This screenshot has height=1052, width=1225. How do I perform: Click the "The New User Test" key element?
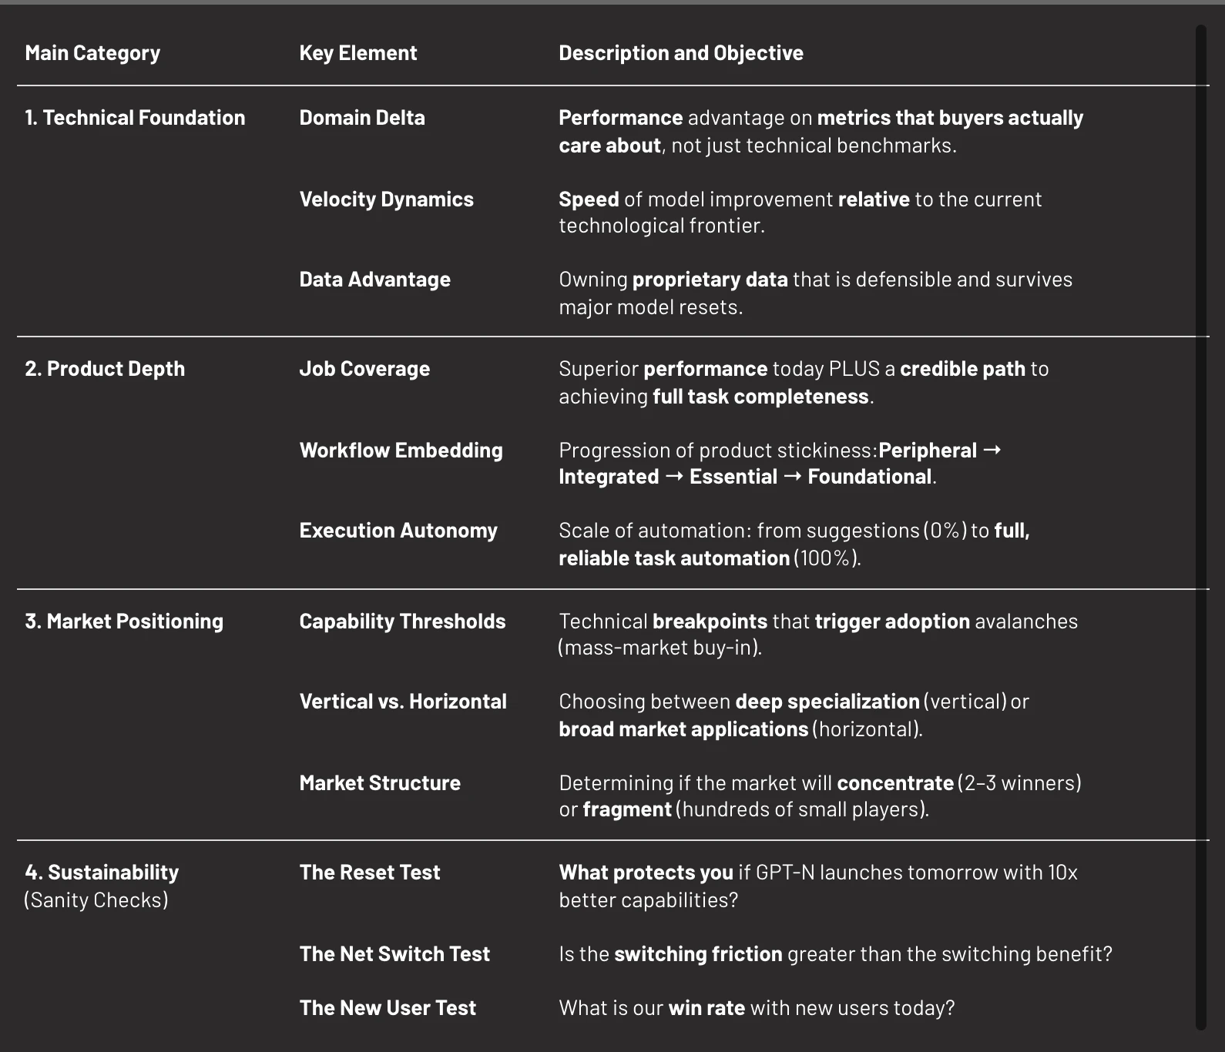pyautogui.click(x=388, y=1008)
